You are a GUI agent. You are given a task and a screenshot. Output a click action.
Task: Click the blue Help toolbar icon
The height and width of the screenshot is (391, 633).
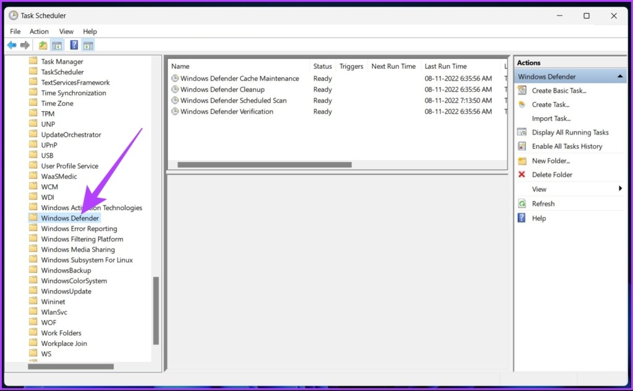pyautogui.click(x=74, y=45)
